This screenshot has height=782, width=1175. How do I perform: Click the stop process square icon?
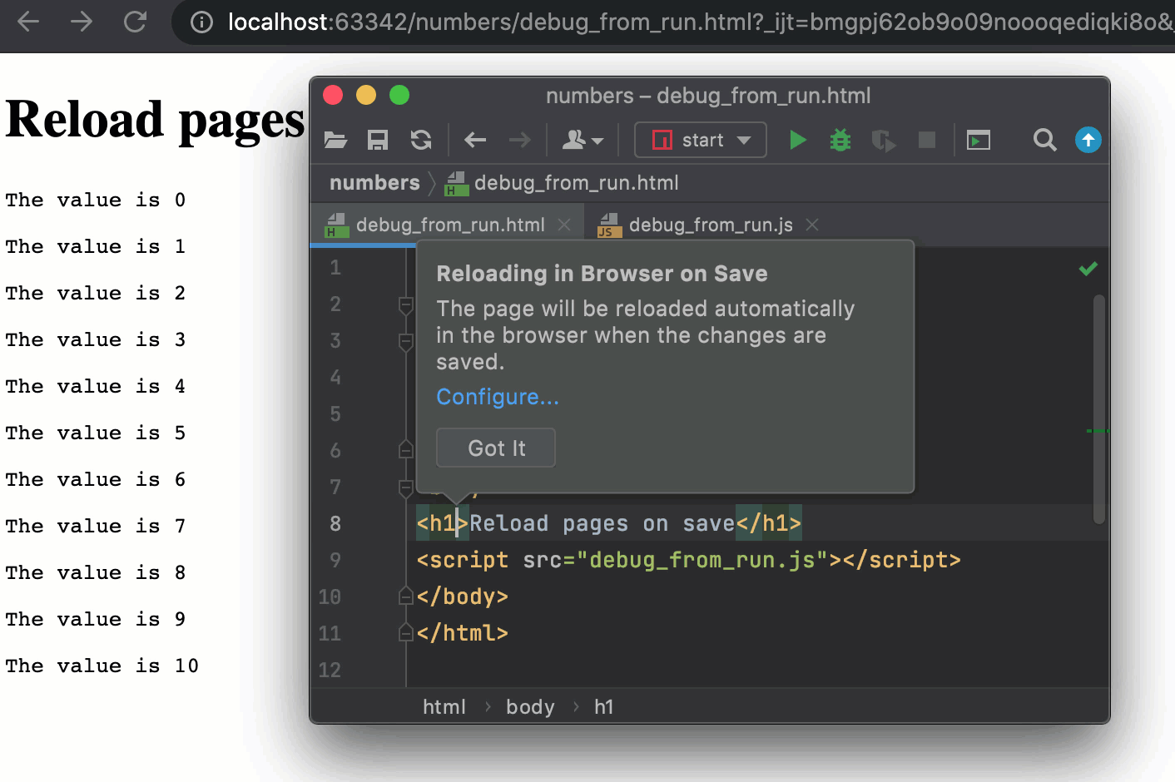(x=926, y=140)
